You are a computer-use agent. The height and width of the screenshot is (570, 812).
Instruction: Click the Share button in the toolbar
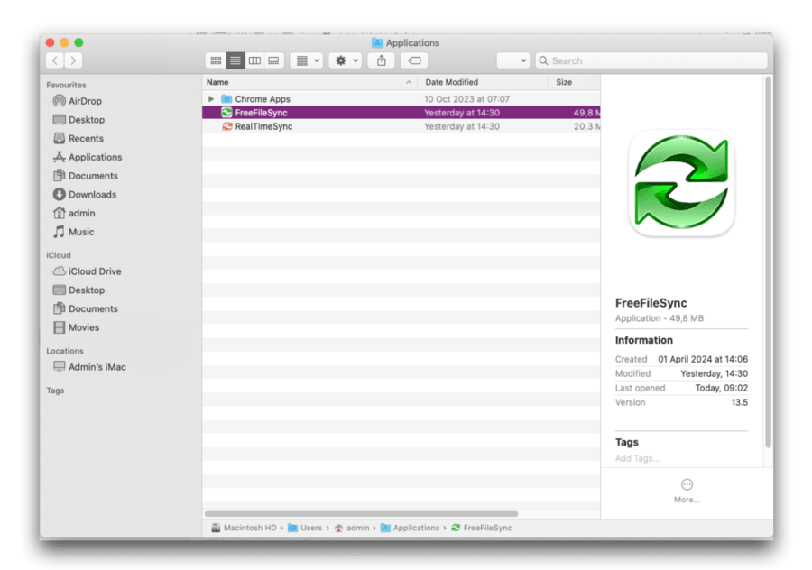[x=382, y=60]
